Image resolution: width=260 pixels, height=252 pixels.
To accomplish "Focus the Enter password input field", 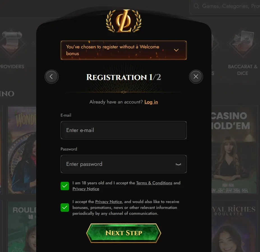I will point(124,164).
